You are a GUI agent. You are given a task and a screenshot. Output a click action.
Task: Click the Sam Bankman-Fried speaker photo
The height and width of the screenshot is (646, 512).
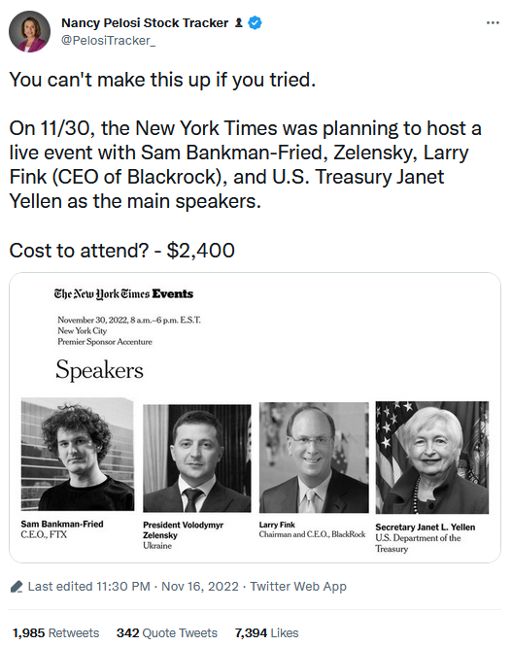pos(78,454)
